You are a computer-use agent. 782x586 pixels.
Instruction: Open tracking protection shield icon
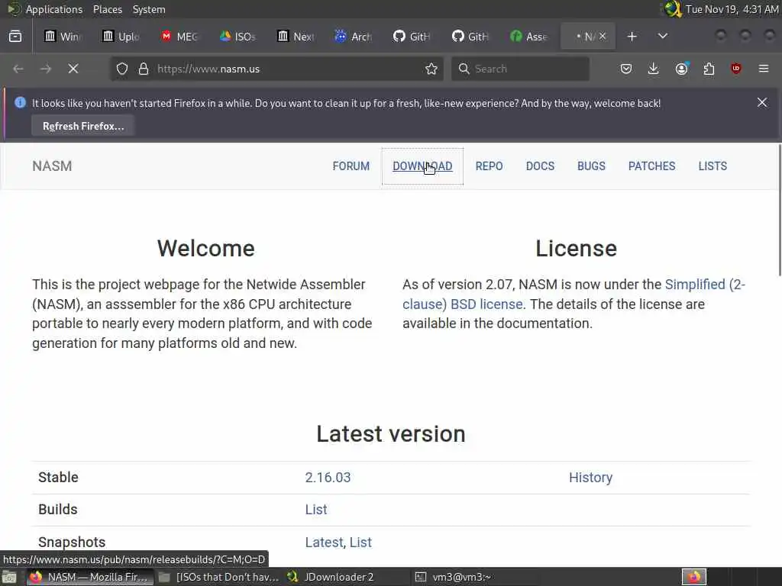point(122,69)
